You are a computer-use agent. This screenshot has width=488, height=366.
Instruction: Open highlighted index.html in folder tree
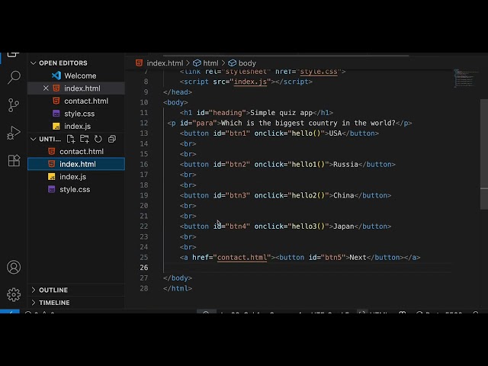(76, 164)
